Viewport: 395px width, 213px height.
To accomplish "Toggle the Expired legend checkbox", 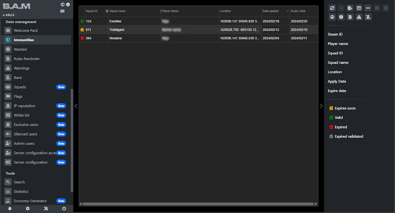I will point(331,127).
